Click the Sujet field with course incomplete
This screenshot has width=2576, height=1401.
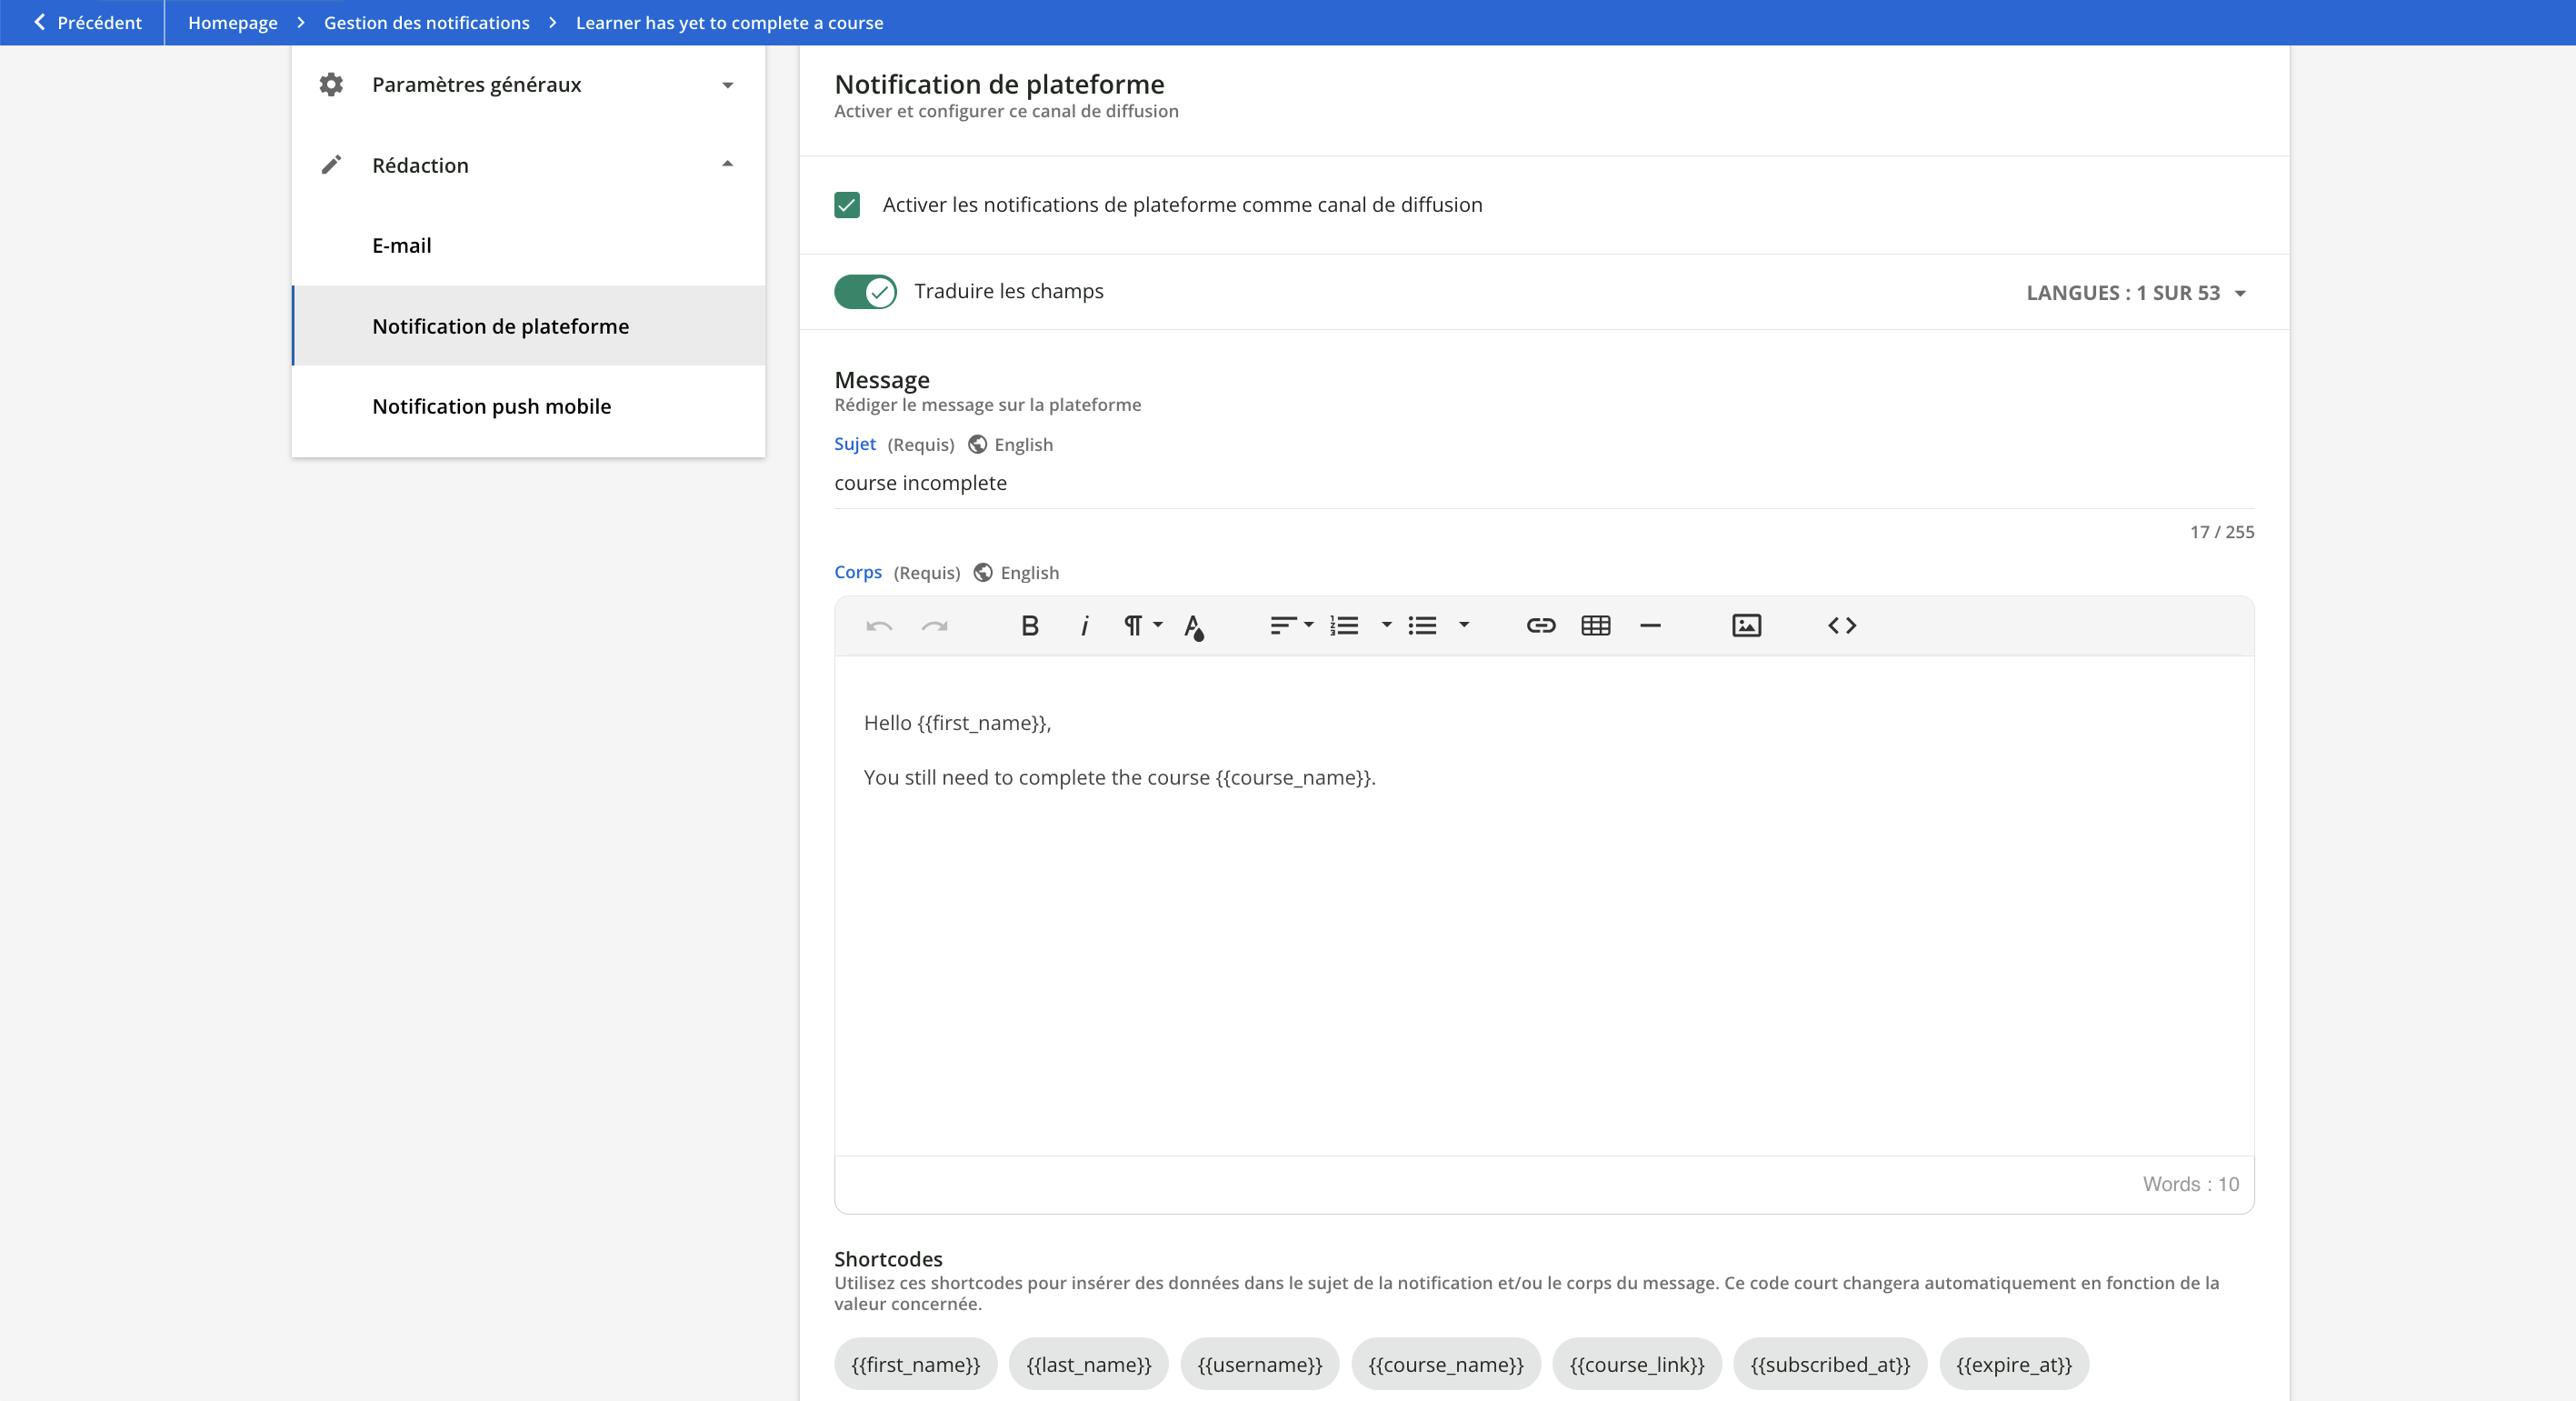click(1544, 484)
